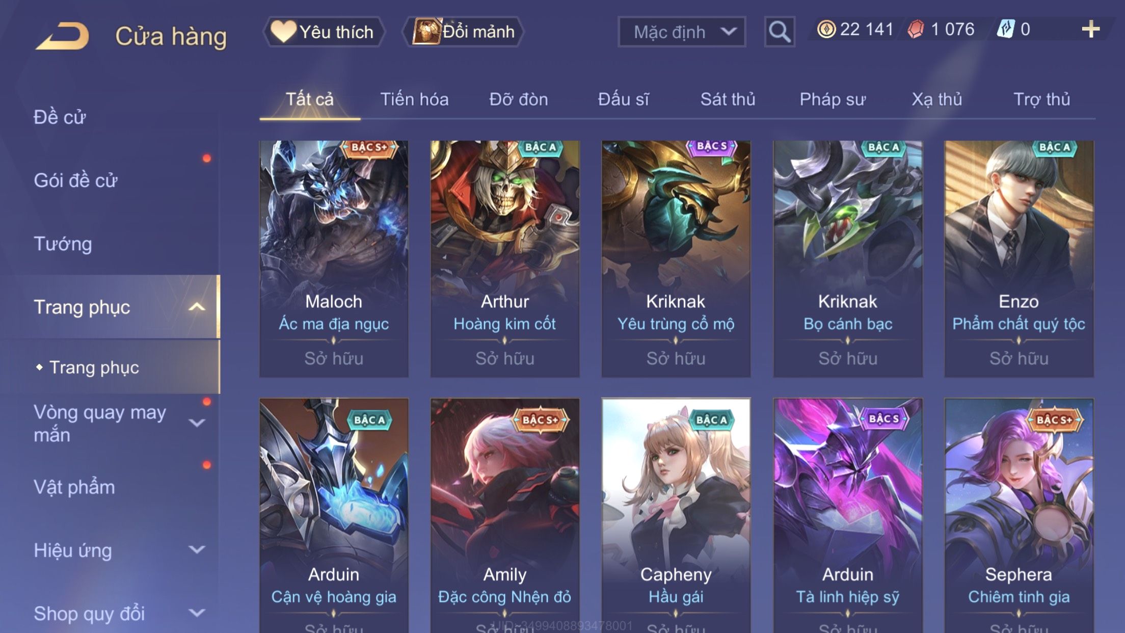1125x633 pixels.
Task: Open the search magnifier icon
Action: [779, 32]
